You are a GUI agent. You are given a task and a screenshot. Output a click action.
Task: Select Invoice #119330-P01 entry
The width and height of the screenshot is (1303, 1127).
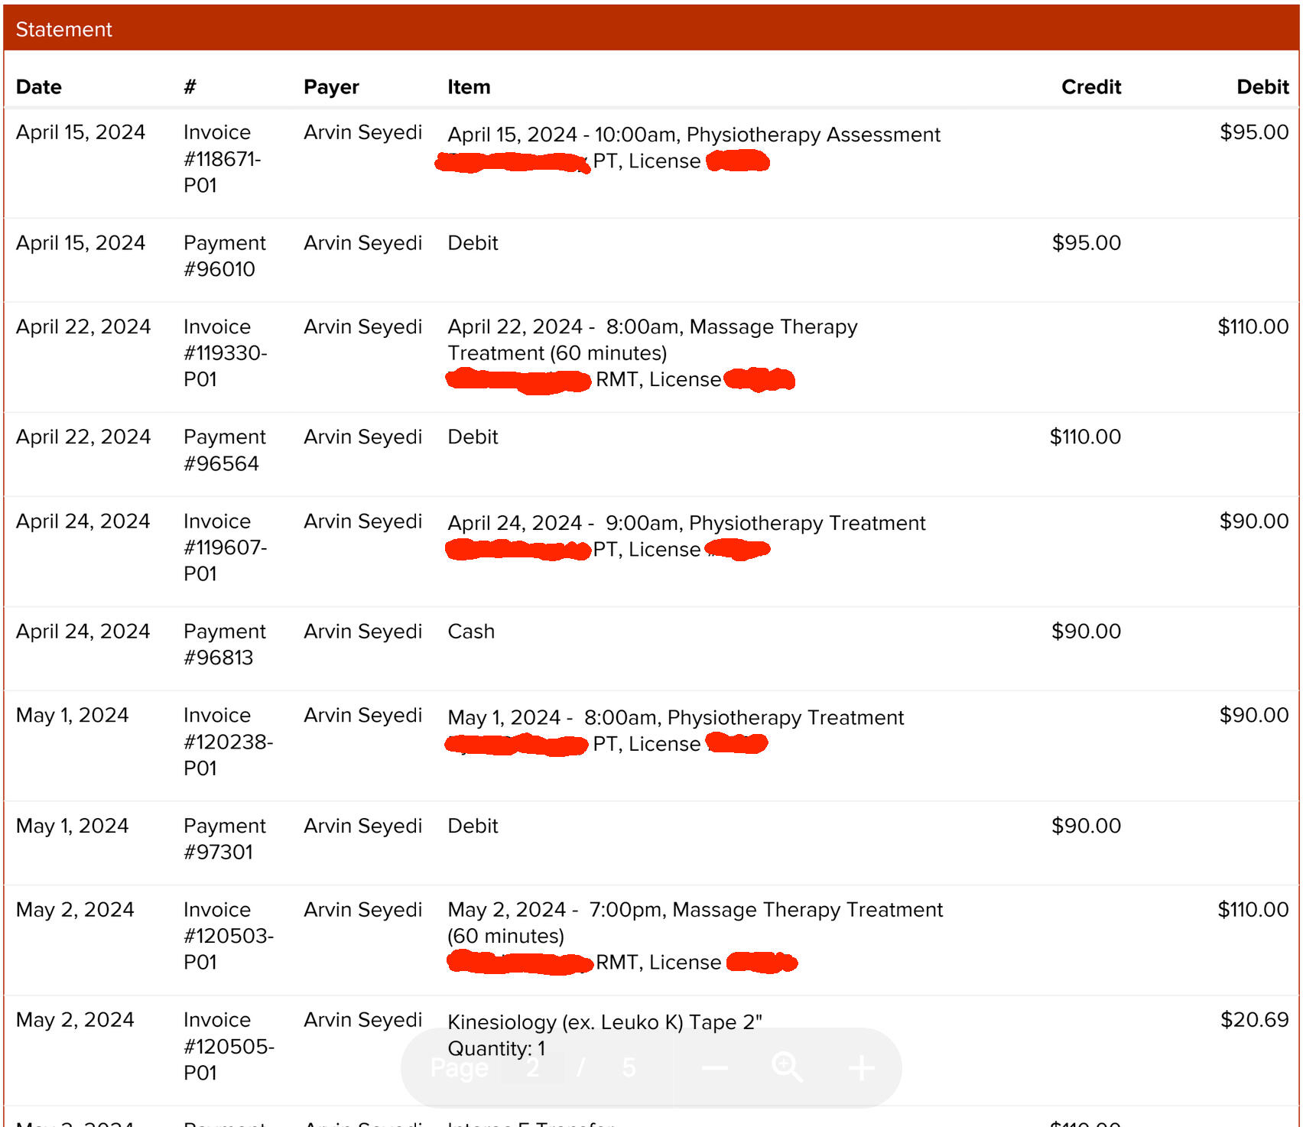click(225, 353)
